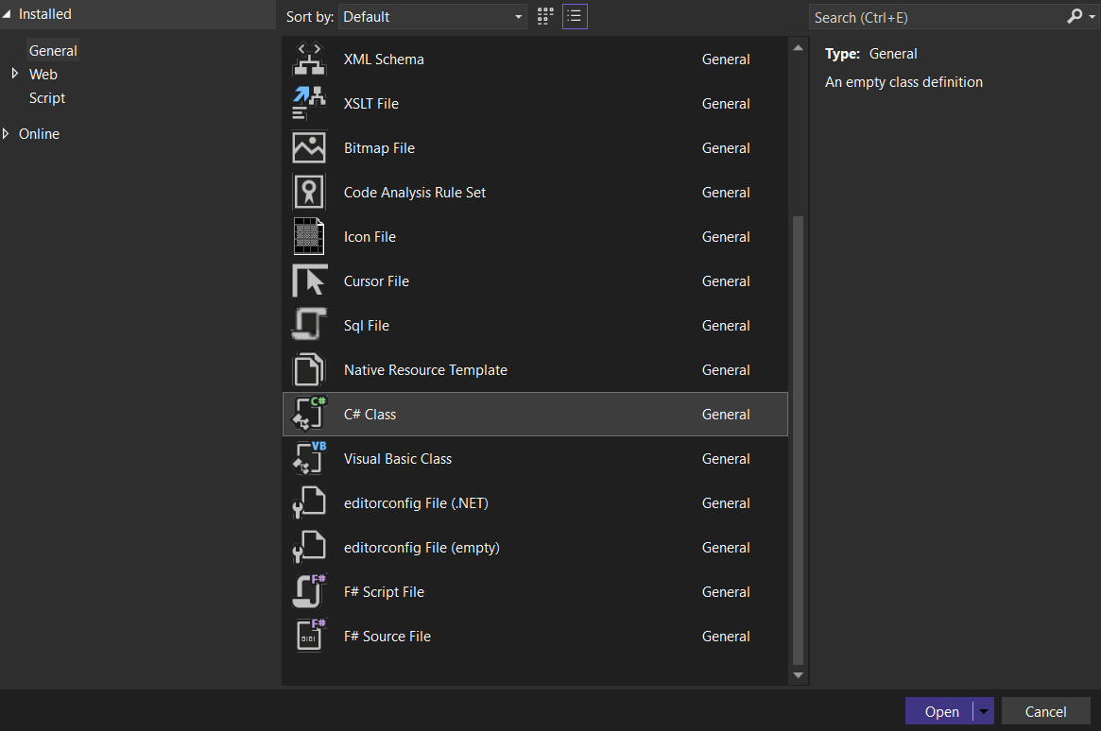
Task: Click the Visual Basic Class icon
Action: 309,458
